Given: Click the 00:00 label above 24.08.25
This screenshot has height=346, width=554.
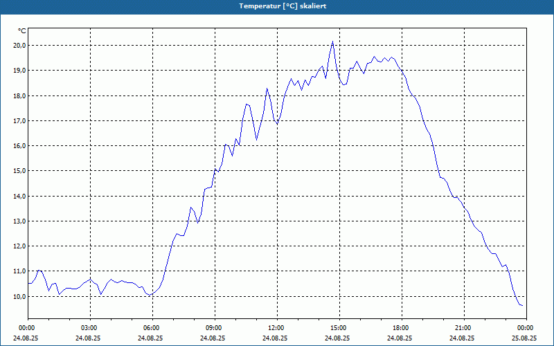Looking at the screenshot, I should click(x=26, y=328).
